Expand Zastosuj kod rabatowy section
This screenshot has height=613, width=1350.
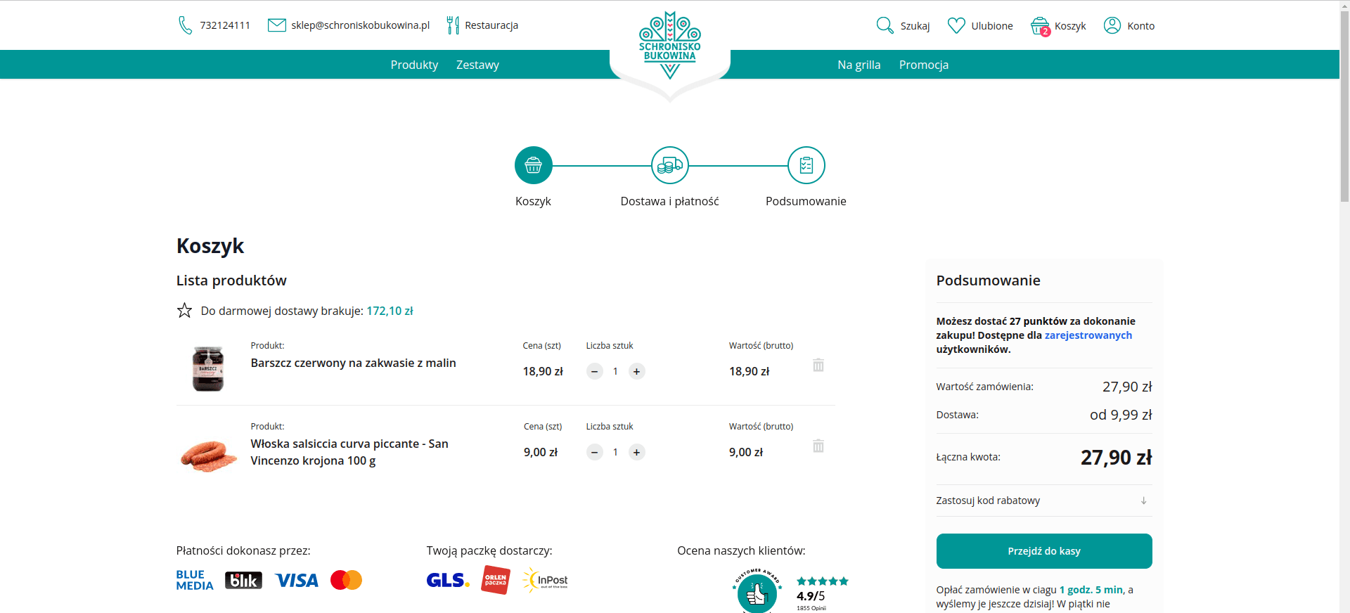coord(1043,501)
